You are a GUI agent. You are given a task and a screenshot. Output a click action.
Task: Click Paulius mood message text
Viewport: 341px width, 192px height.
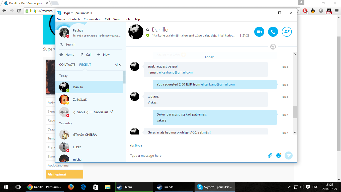coord(97,36)
